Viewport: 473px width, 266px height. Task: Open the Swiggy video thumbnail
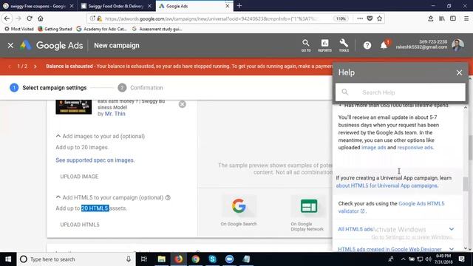tap(74, 106)
